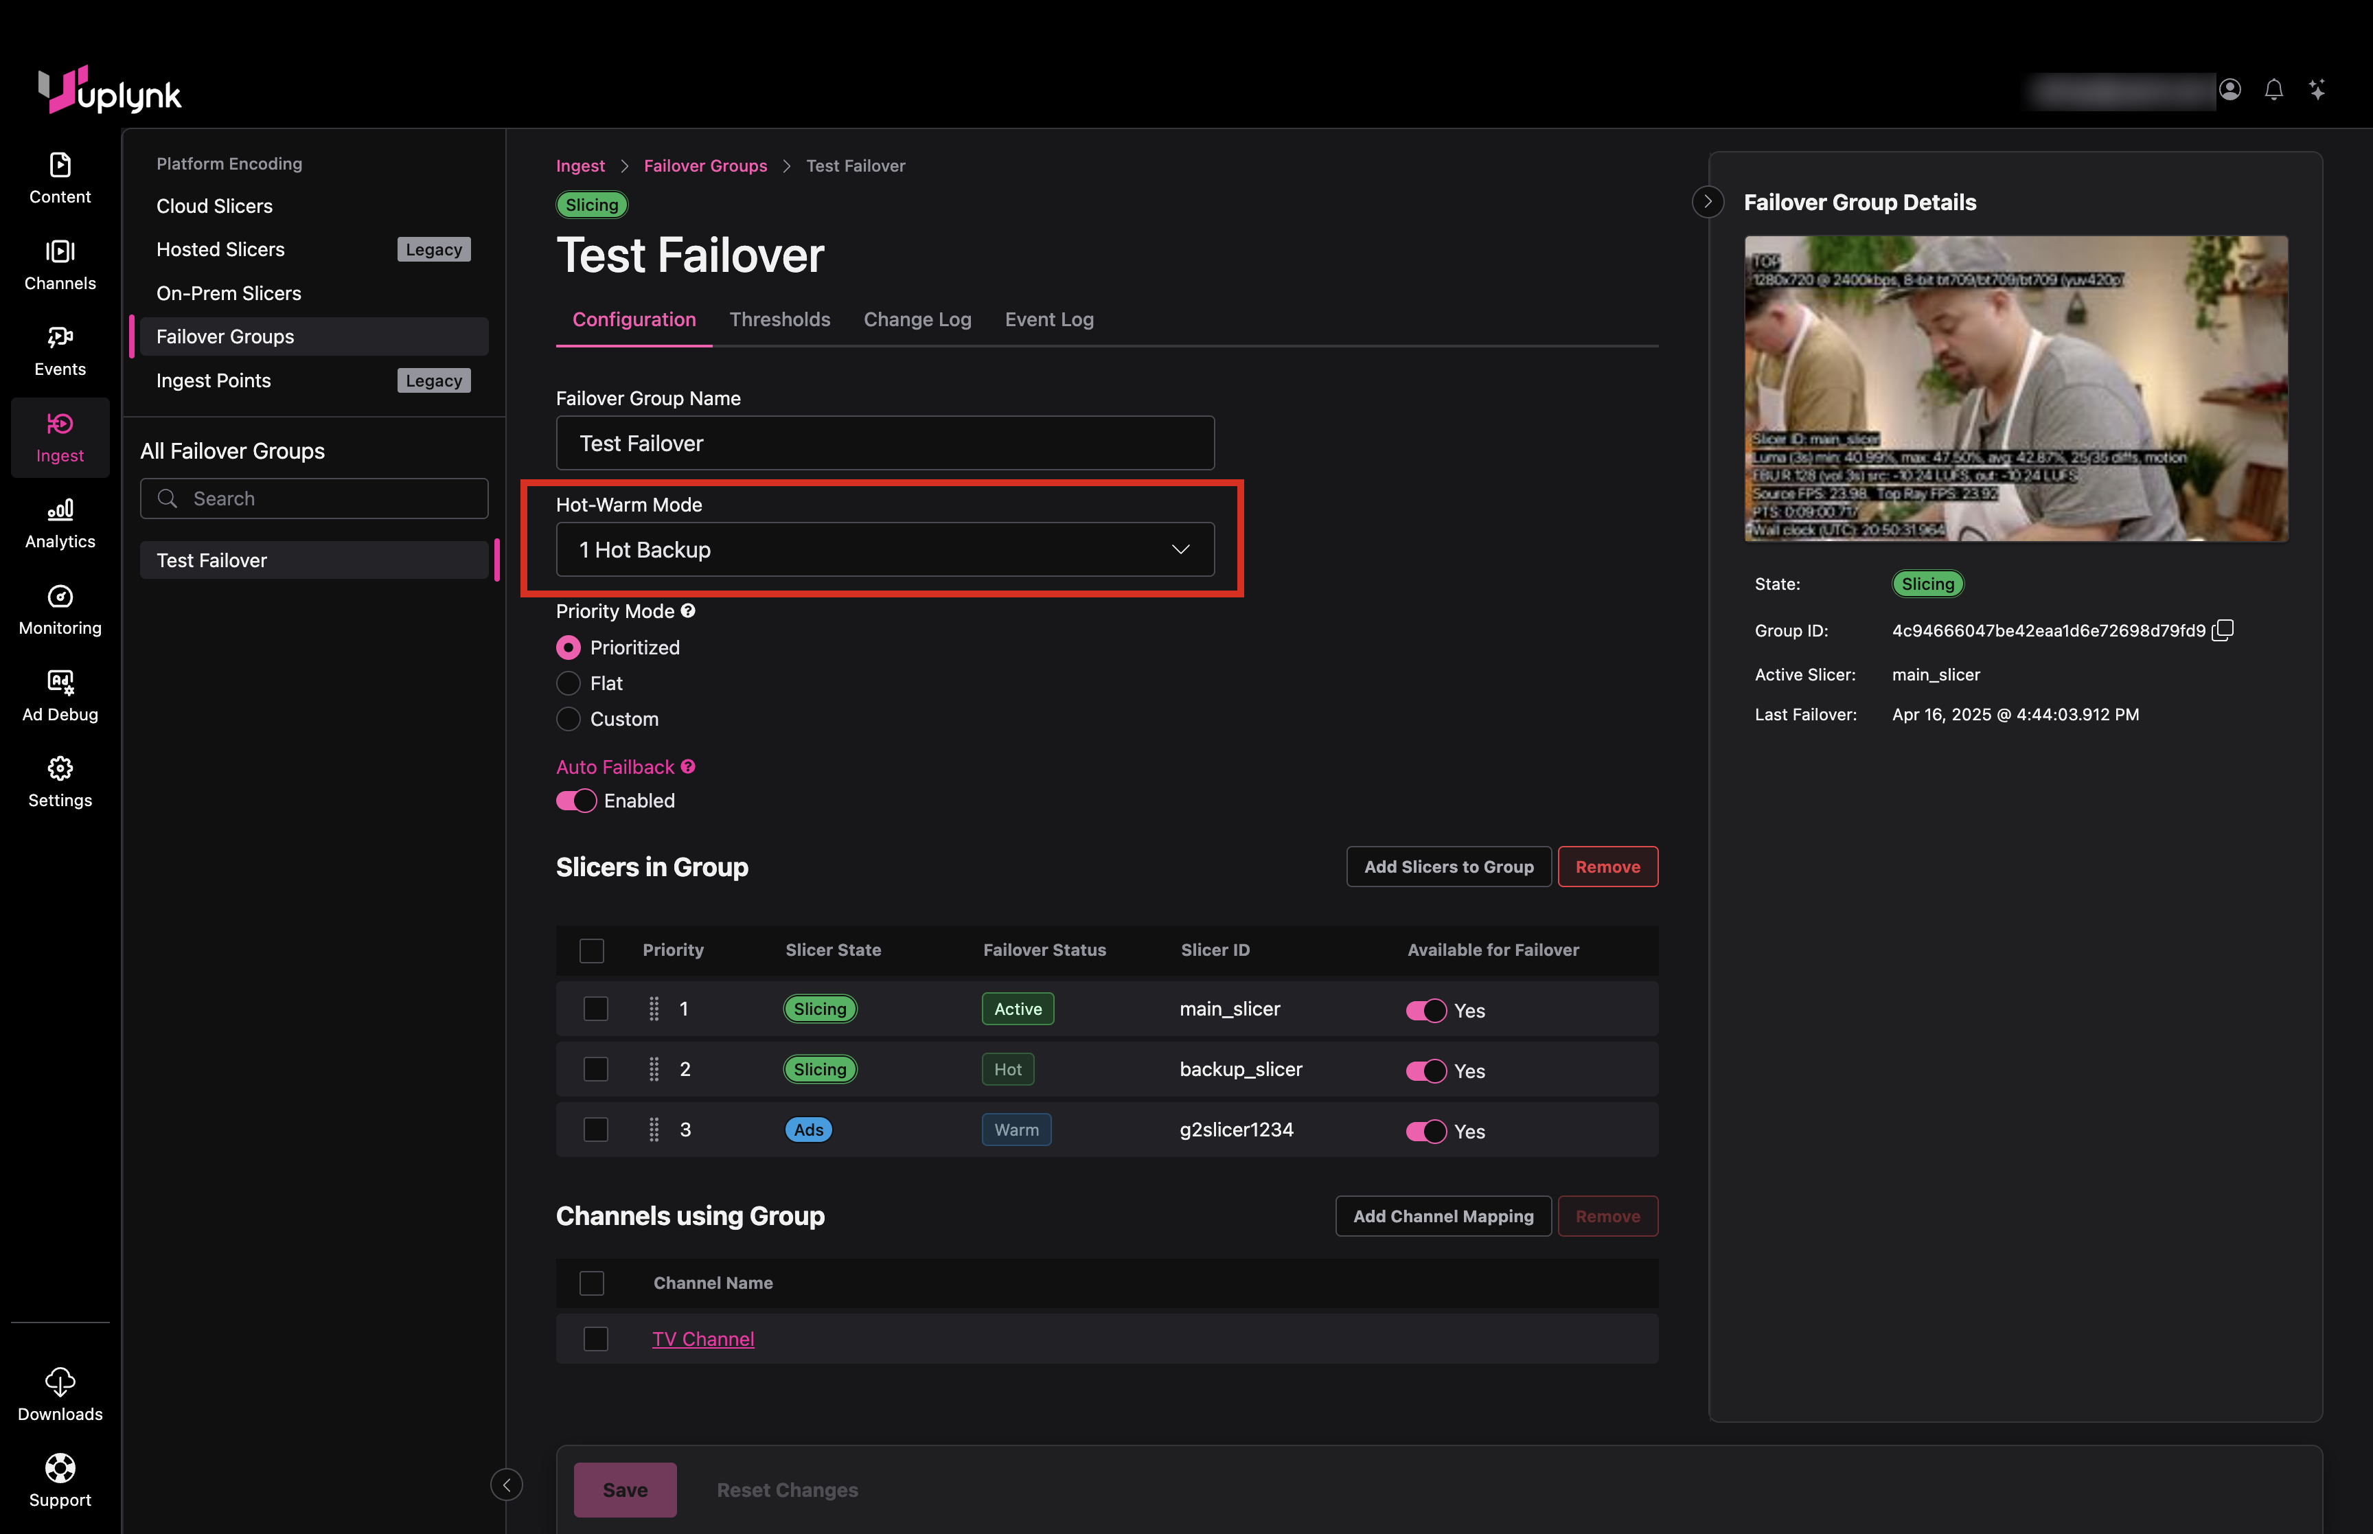Select the Flat priority mode
Screen dimensions: 2373x1534
(x=569, y=683)
